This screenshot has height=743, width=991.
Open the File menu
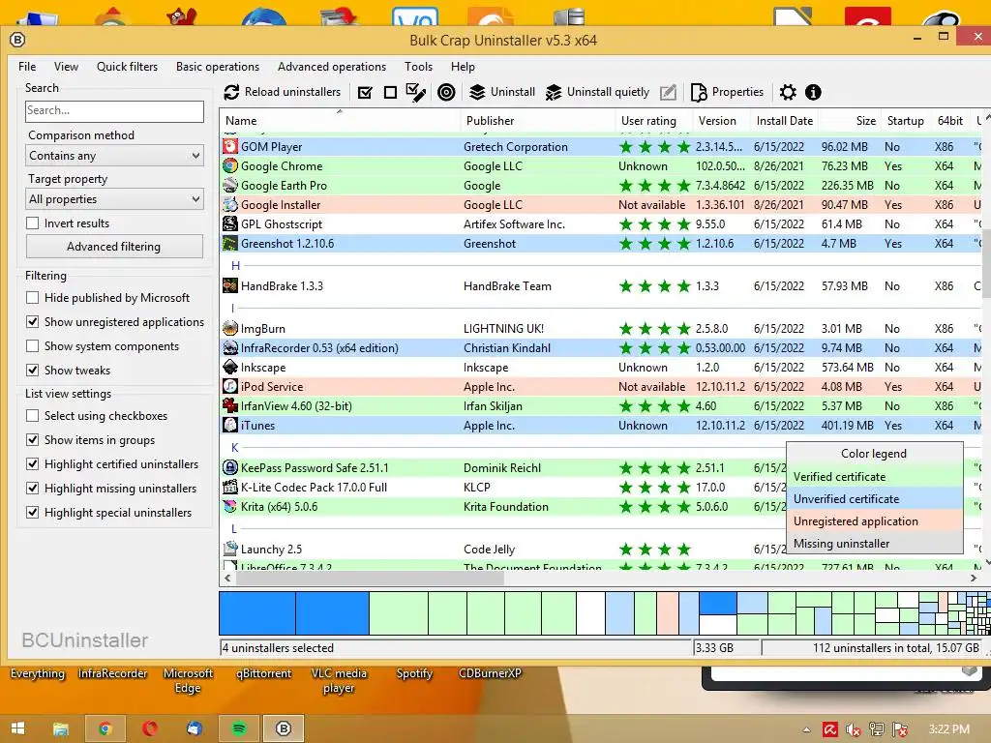tap(27, 67)
